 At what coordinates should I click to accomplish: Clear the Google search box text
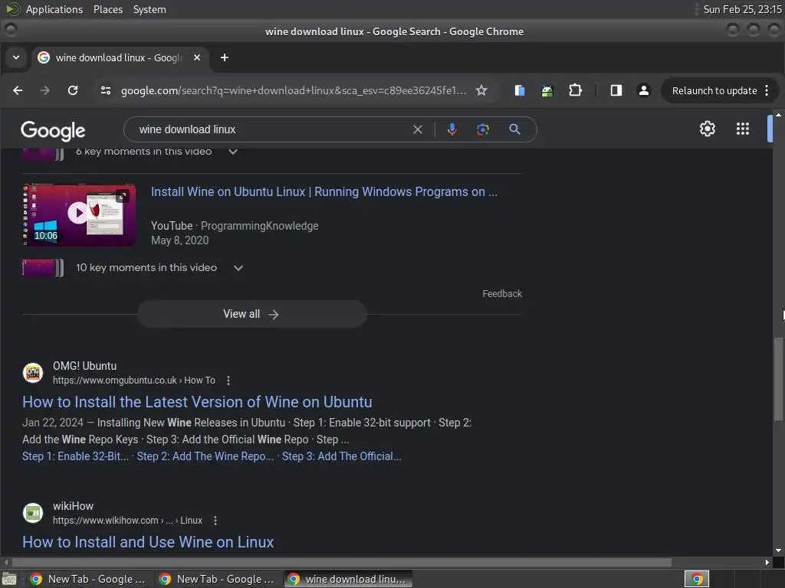(x=418, y=129)
